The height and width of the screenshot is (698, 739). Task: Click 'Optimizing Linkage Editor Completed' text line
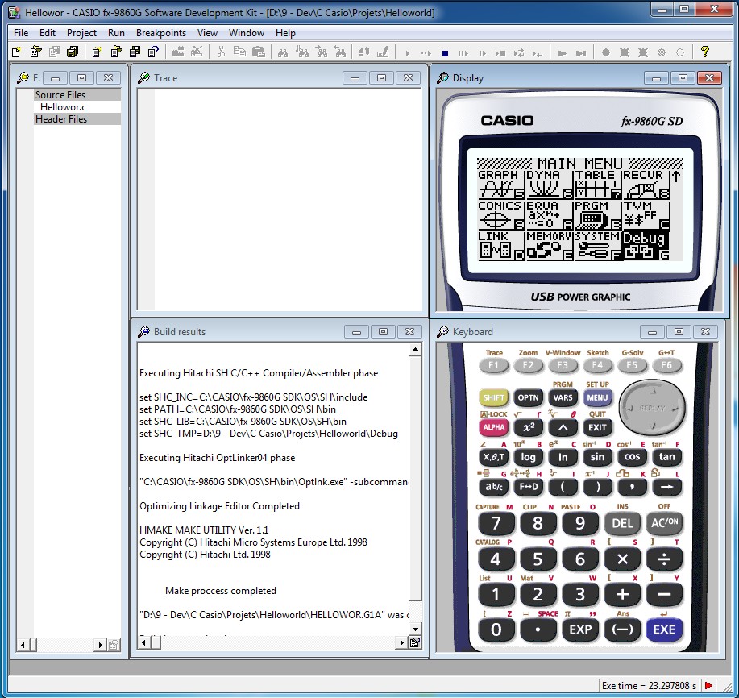pos(220,505)
